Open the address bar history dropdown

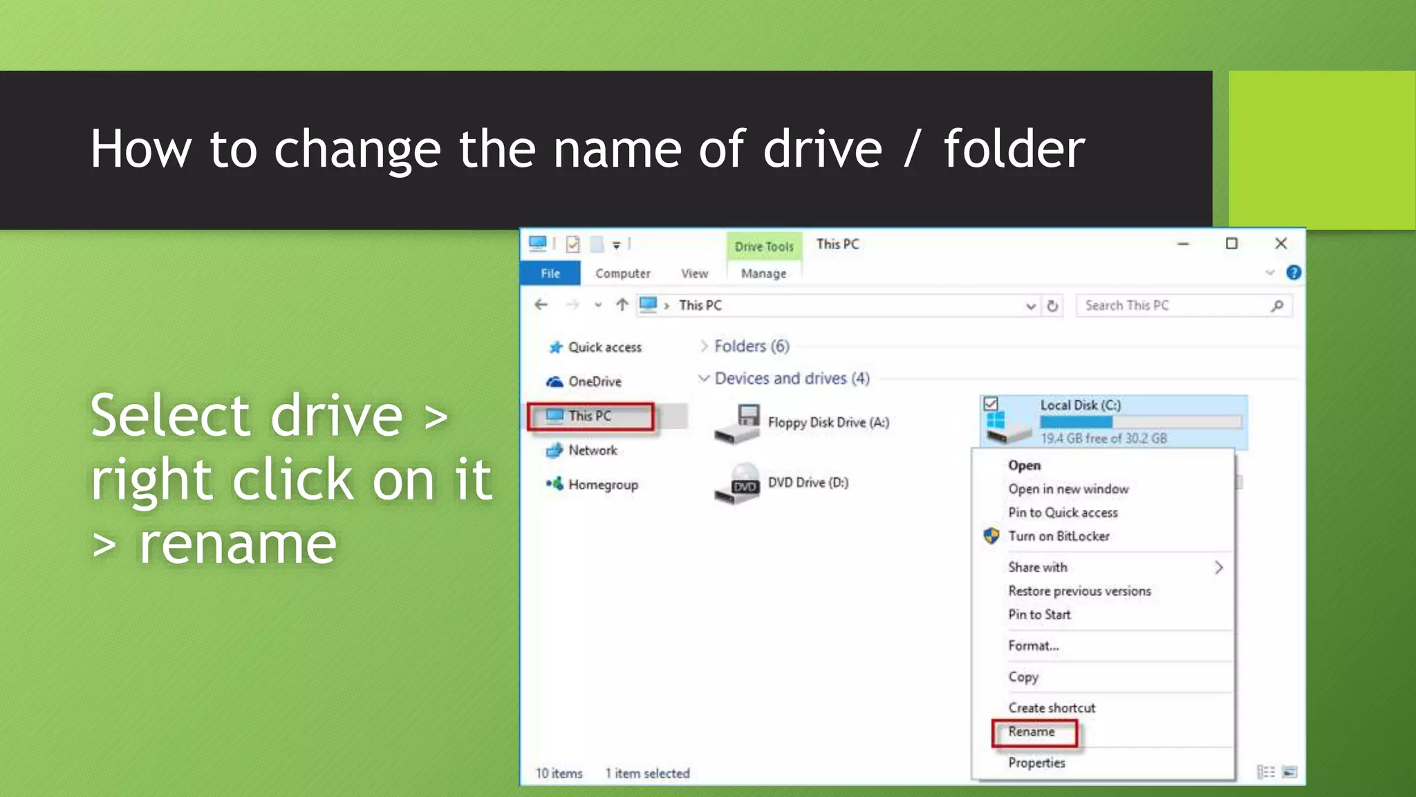tap(1030, 306)
